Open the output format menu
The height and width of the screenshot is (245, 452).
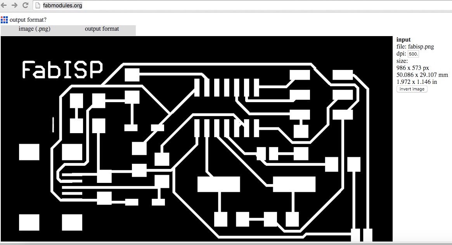102,29
